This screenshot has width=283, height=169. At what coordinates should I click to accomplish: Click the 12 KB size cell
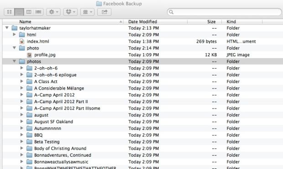211,55
